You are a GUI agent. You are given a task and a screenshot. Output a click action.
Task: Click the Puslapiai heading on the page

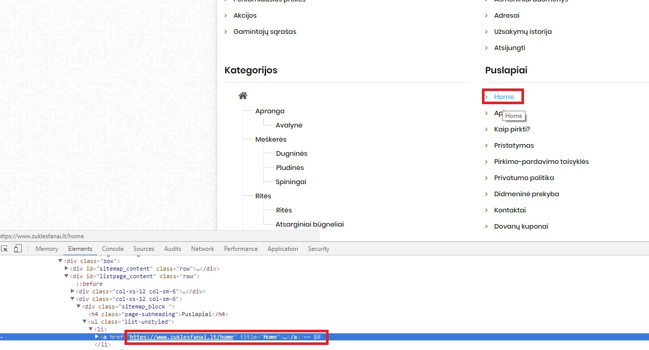506,70
